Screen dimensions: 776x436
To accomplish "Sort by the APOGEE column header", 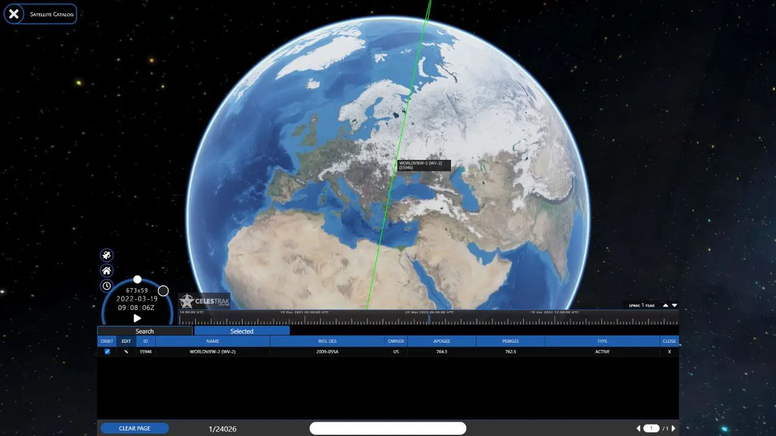I will click(x=442, y=341).
